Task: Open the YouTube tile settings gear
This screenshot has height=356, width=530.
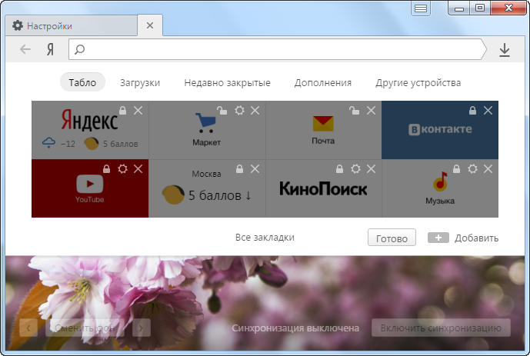Action: tap(122, 169)
